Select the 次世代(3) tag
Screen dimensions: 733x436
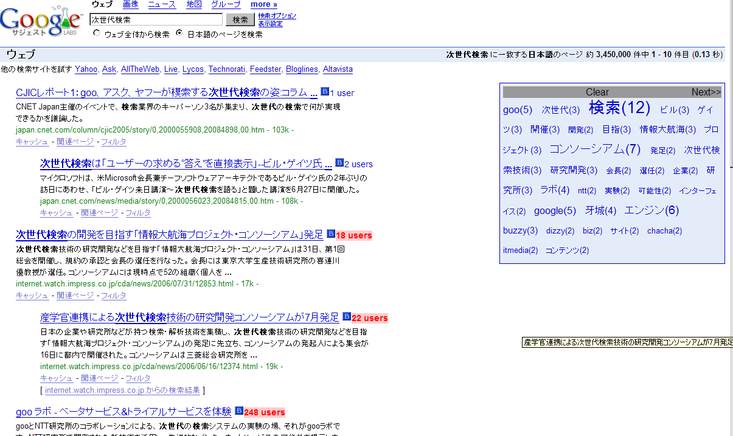pyautogui.click(x=561, y=110)
